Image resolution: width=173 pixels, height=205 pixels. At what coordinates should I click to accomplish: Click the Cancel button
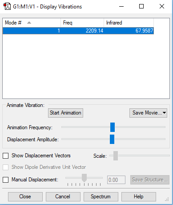(63, 197)
